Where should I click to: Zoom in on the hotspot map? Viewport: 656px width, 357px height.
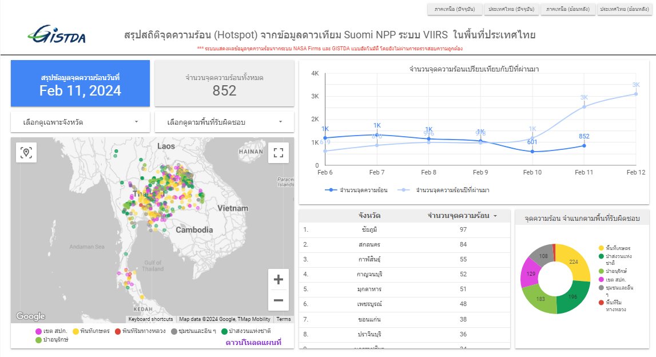(279, 280)
